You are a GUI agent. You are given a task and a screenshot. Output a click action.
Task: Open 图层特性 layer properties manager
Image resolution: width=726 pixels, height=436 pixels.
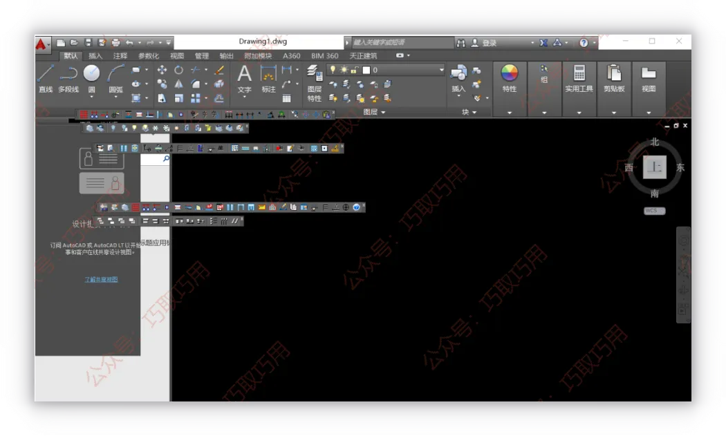(x=315, y=84)
